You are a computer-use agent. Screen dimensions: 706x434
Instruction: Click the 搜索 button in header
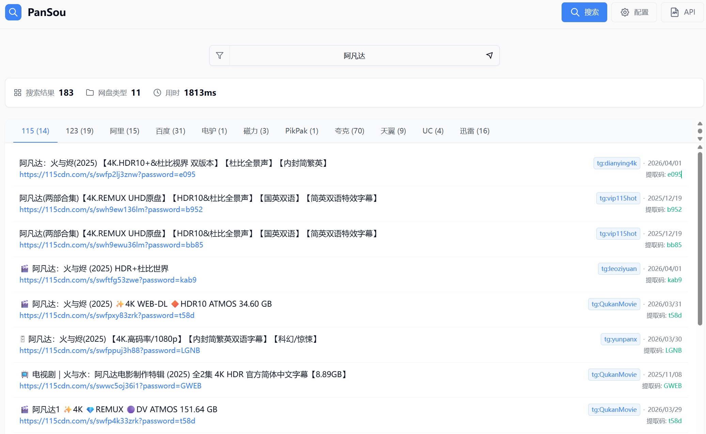584,12
